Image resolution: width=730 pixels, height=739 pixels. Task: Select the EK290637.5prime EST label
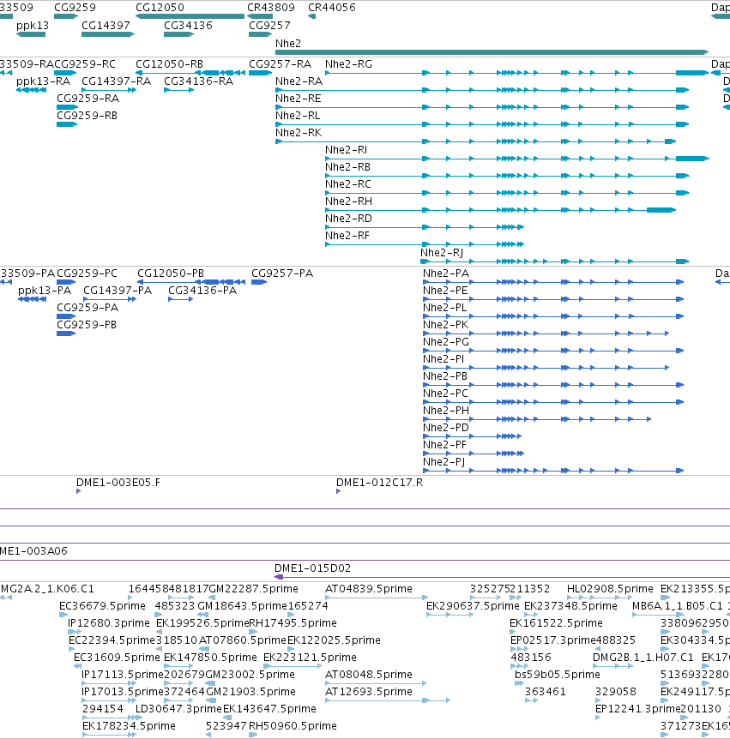(473, 606)
